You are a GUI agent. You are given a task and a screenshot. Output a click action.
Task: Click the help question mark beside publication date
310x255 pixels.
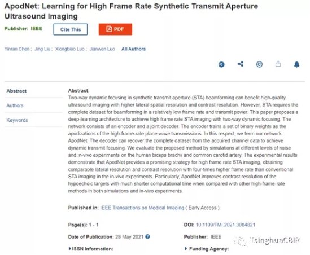tap(147, 236)
